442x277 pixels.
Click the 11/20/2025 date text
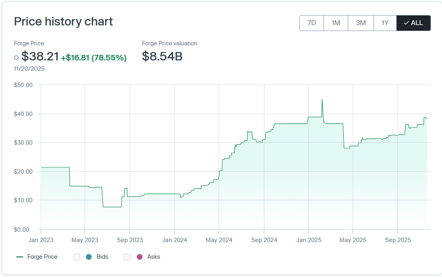point(29,69)
